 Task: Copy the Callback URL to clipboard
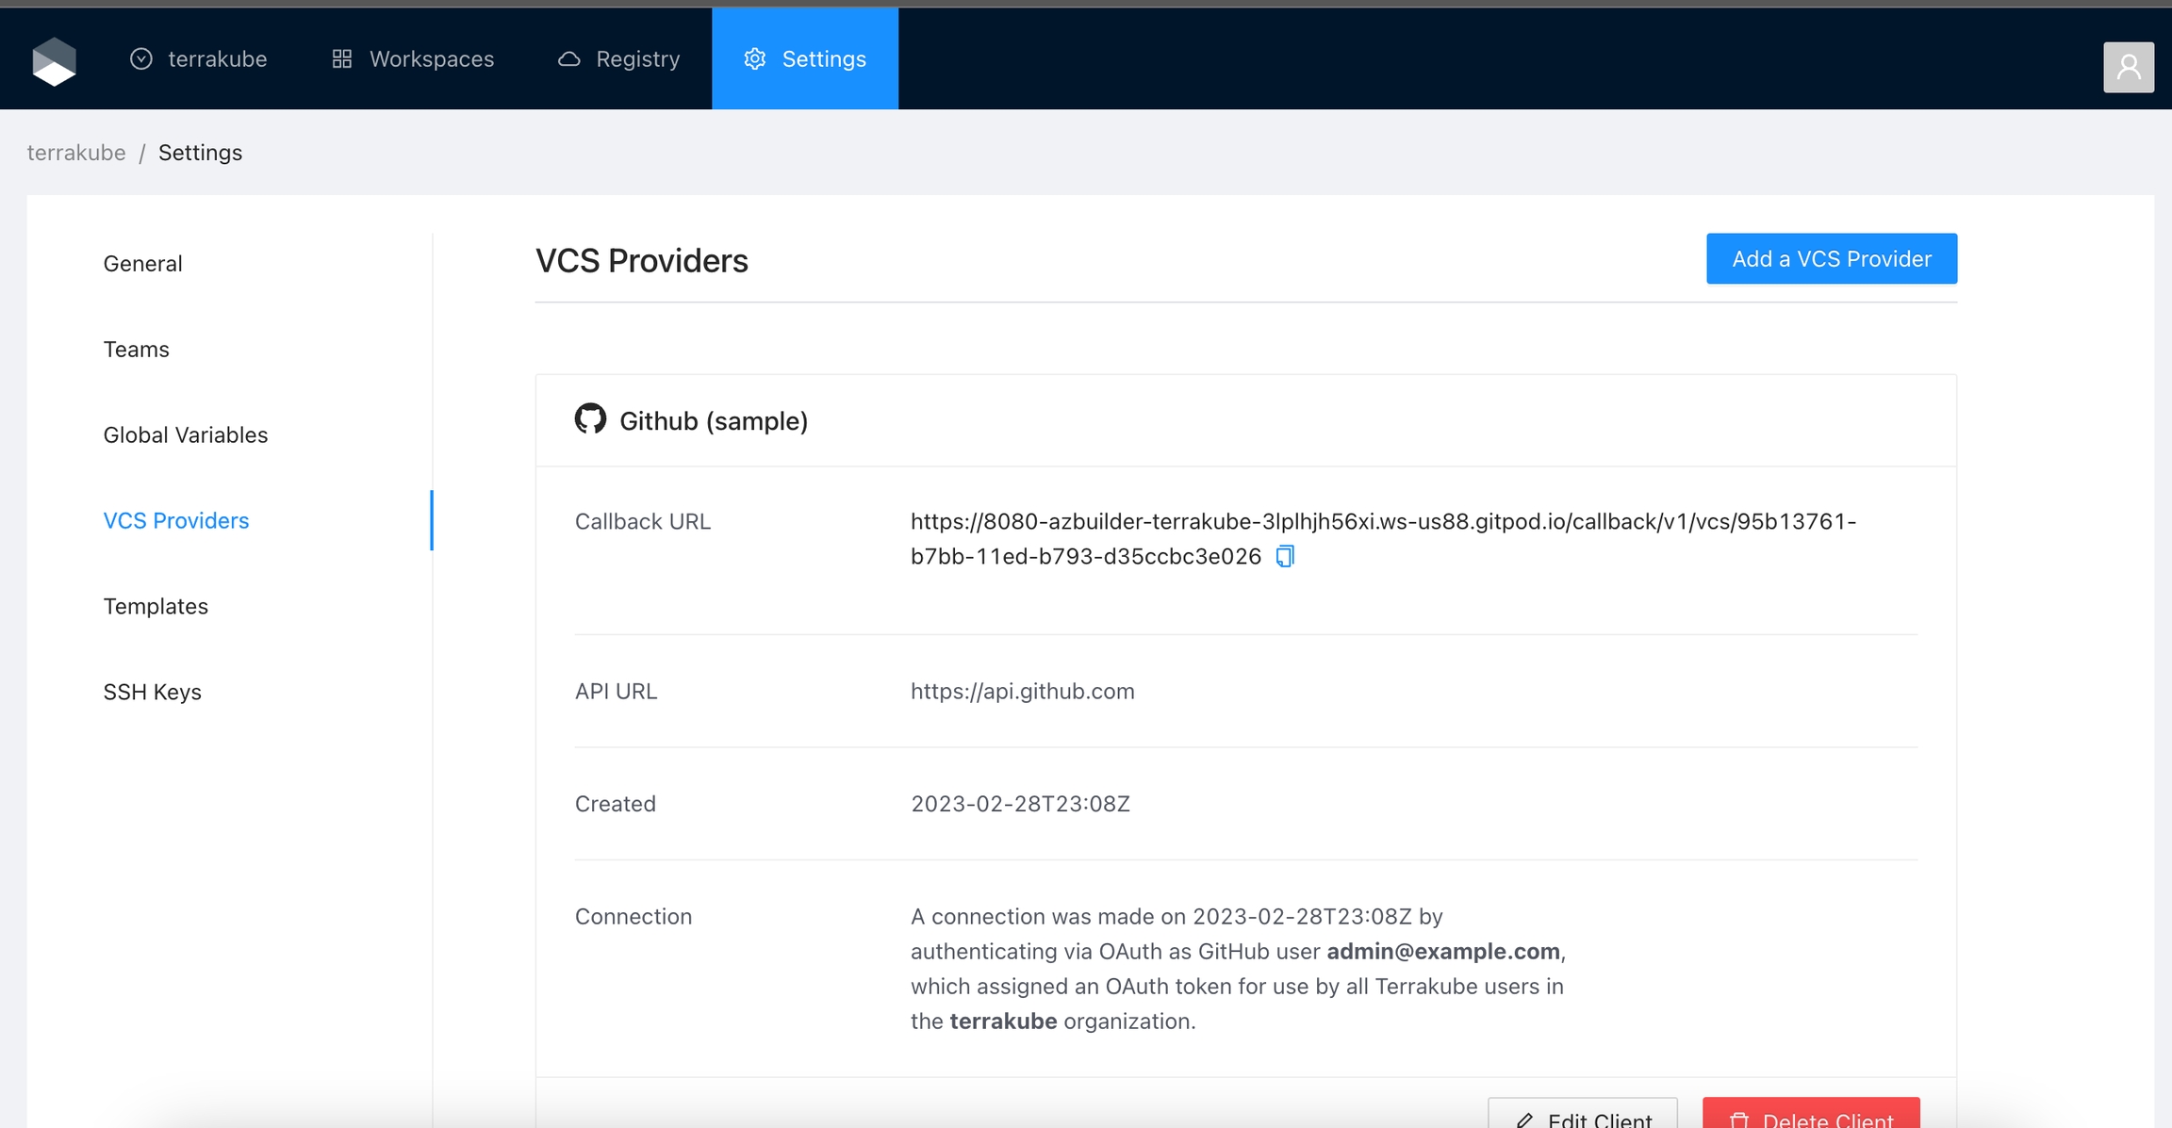(x=1285, y=556)
